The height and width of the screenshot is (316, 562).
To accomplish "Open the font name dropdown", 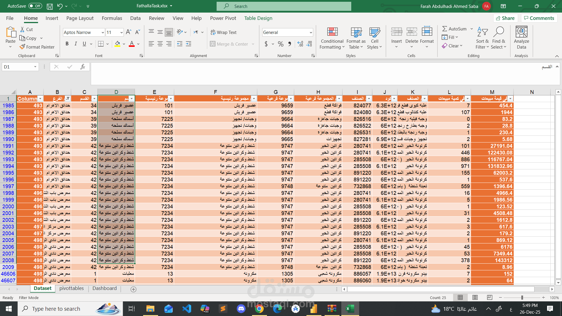I will click(103, 32).
